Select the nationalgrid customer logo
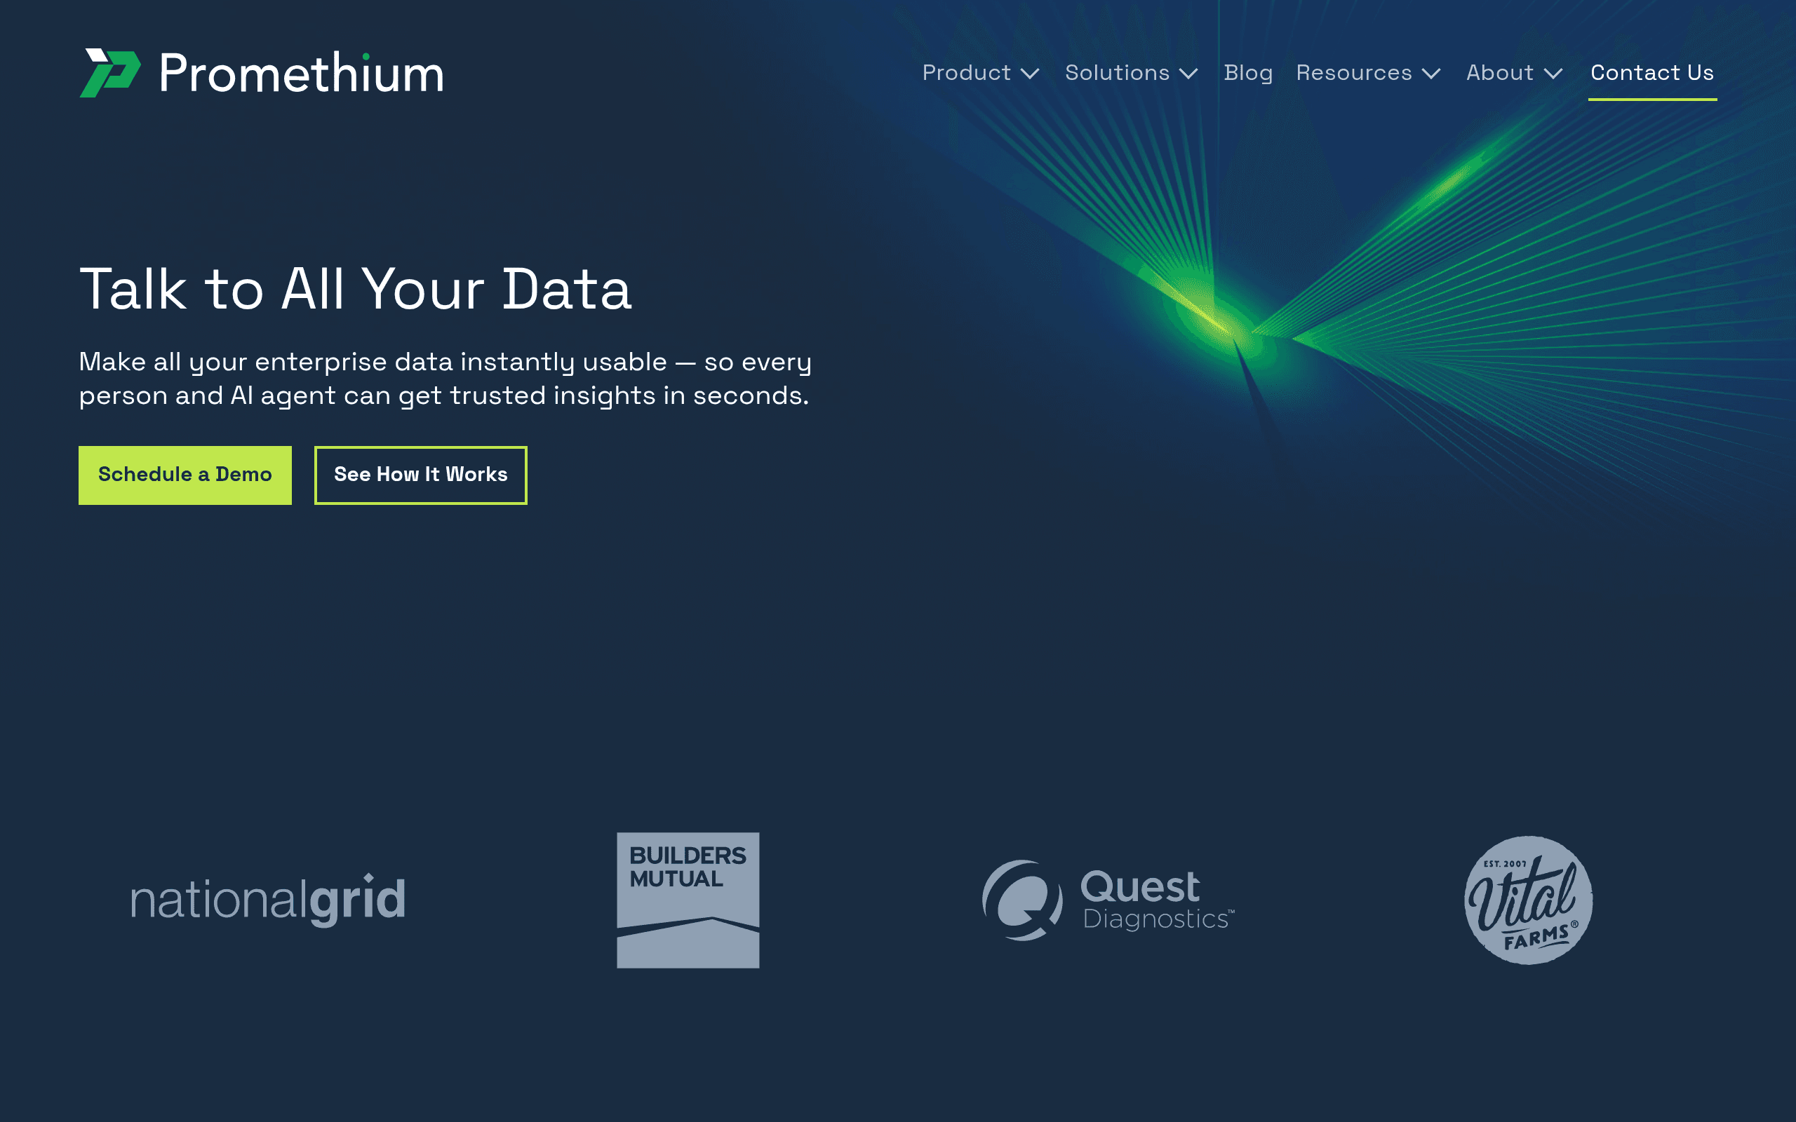Screen dimensions: 1796x1122 269,900
